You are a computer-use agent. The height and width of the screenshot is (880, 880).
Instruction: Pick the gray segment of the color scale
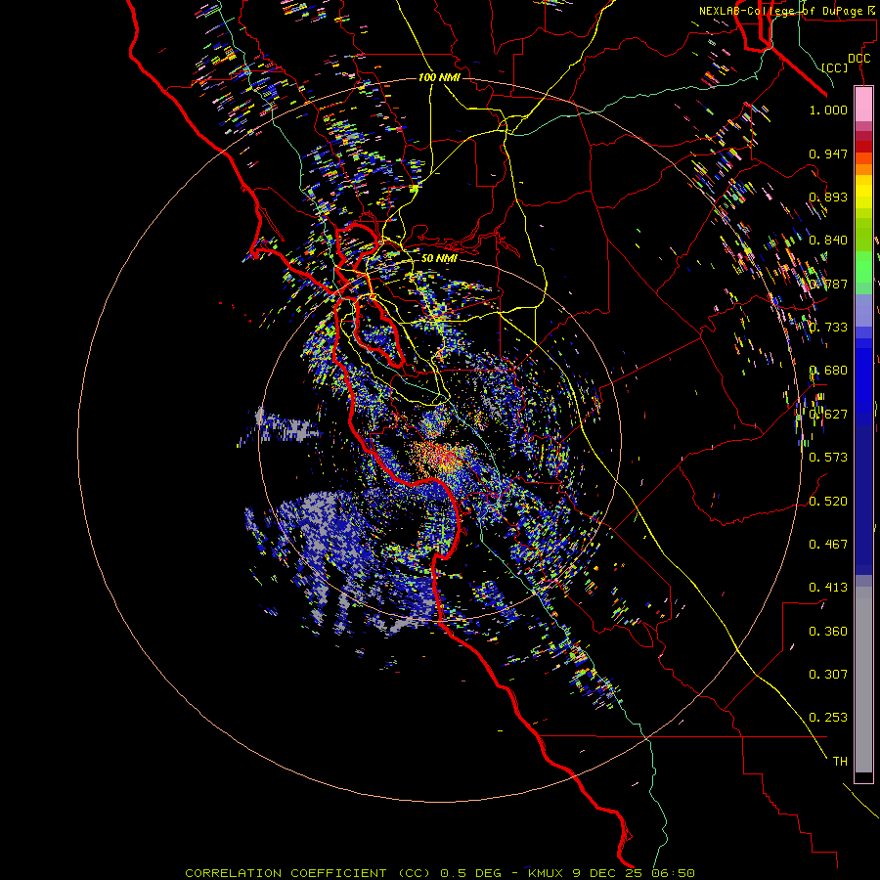[863, 680]
